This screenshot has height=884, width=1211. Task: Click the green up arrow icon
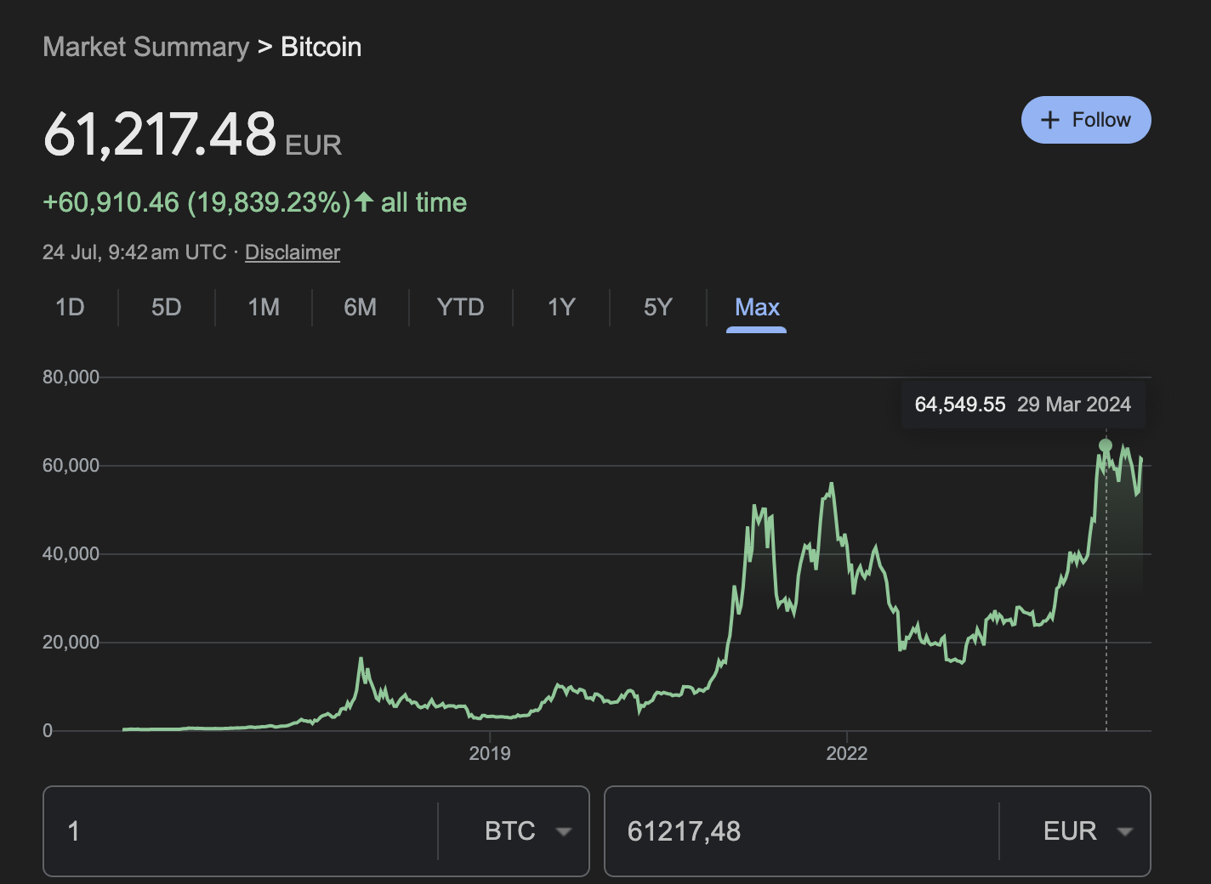(x=364, y=202)
